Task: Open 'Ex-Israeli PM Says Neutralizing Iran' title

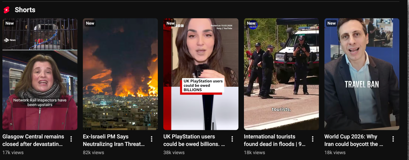Action: 114,140
